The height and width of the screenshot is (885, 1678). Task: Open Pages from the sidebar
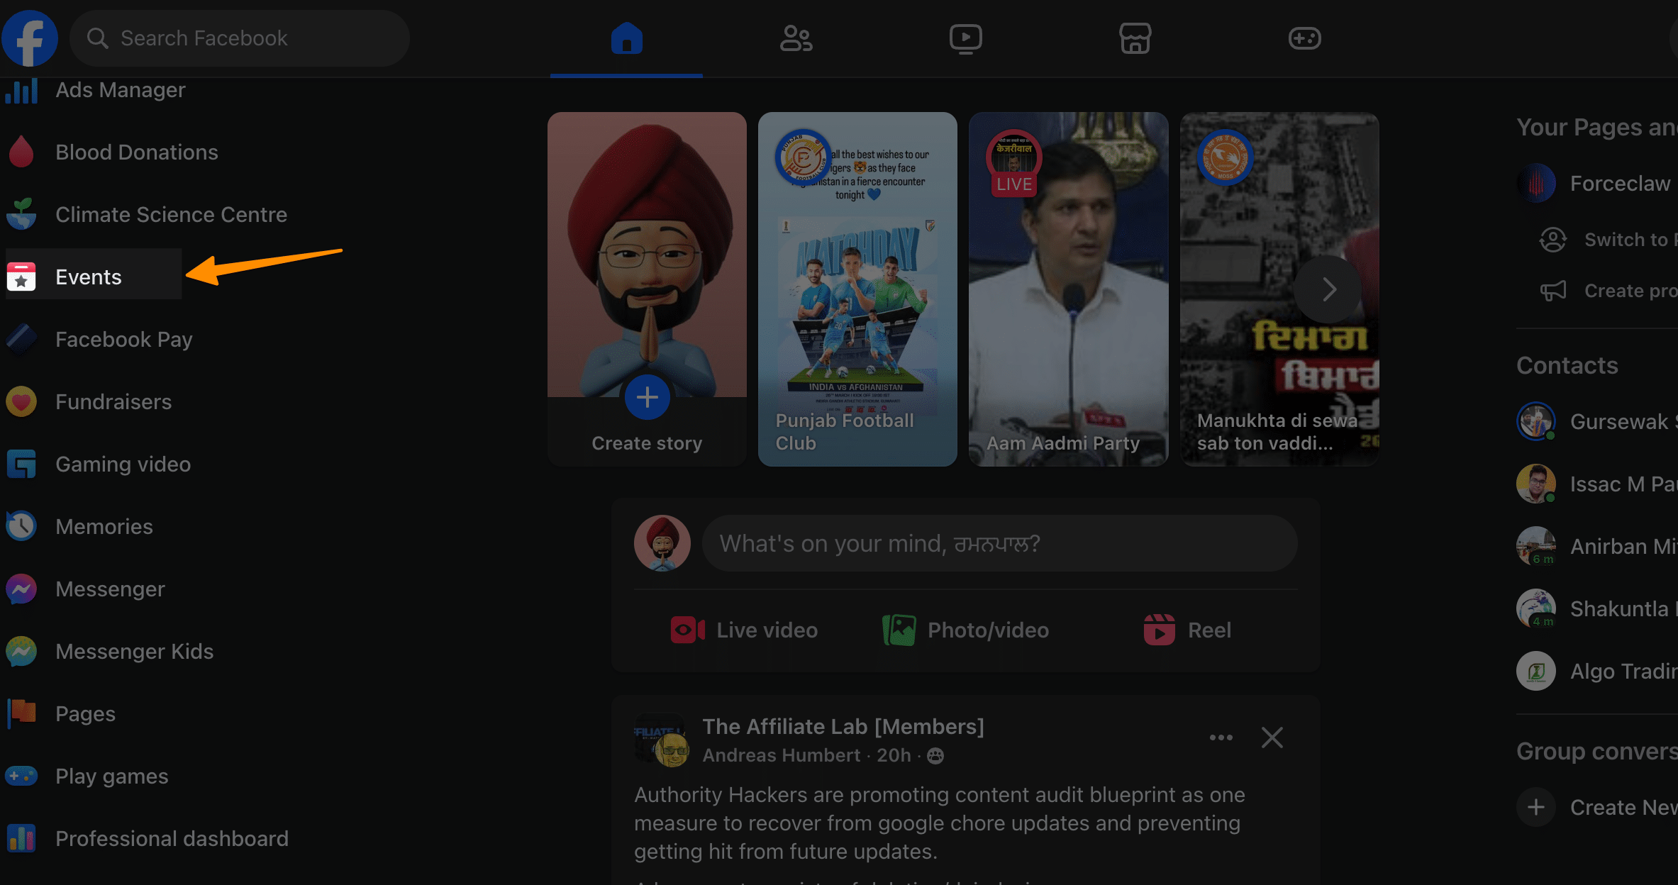click(x=85, y=713)
